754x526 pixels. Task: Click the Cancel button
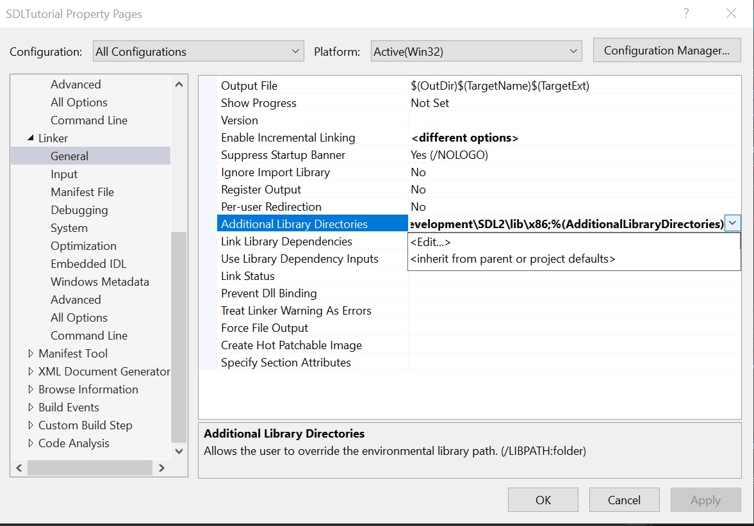(x=624, y=500)
